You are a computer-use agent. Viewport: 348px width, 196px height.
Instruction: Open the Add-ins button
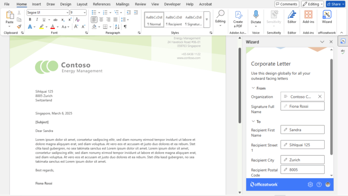[x=308, y=16]
